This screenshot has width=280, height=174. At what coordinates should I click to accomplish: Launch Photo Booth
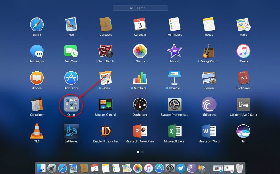tap(105, 51)
